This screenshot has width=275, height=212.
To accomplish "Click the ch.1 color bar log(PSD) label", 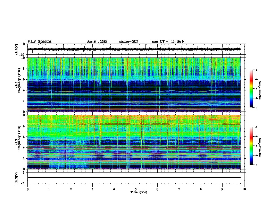I will [260, 90].
